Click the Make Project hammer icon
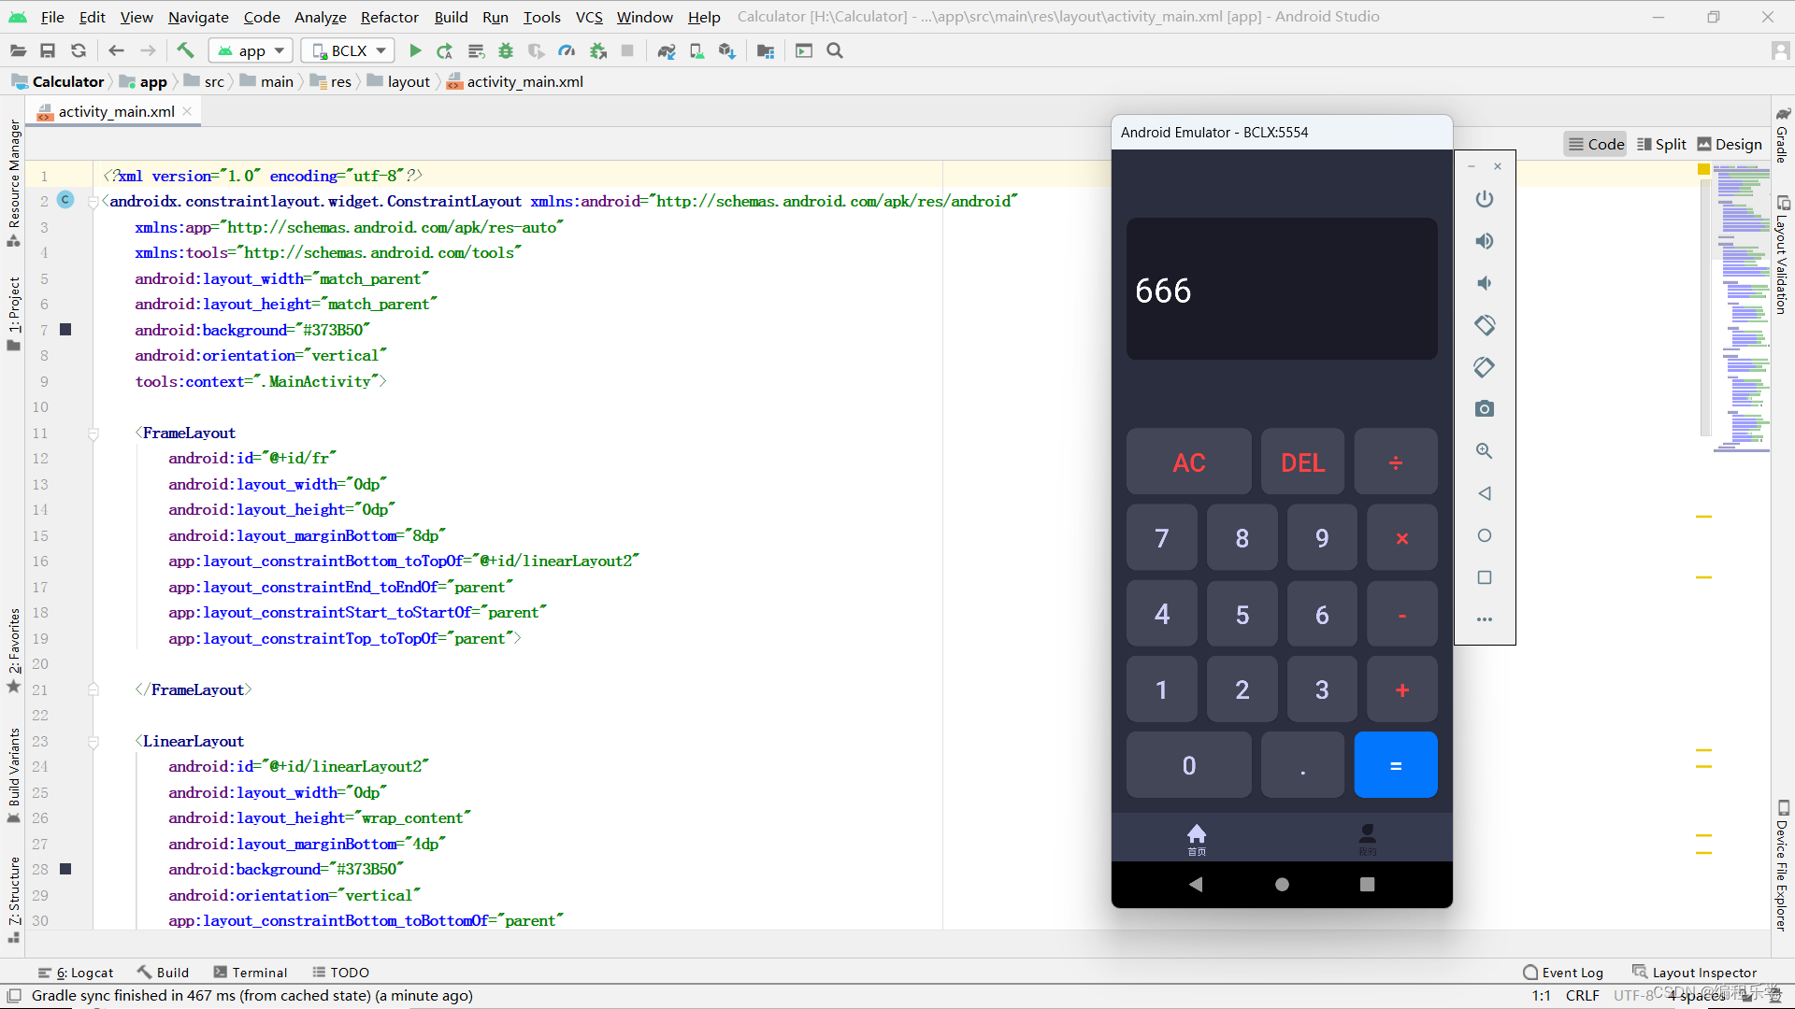The image size is (1795, 1009). [185, 51]
